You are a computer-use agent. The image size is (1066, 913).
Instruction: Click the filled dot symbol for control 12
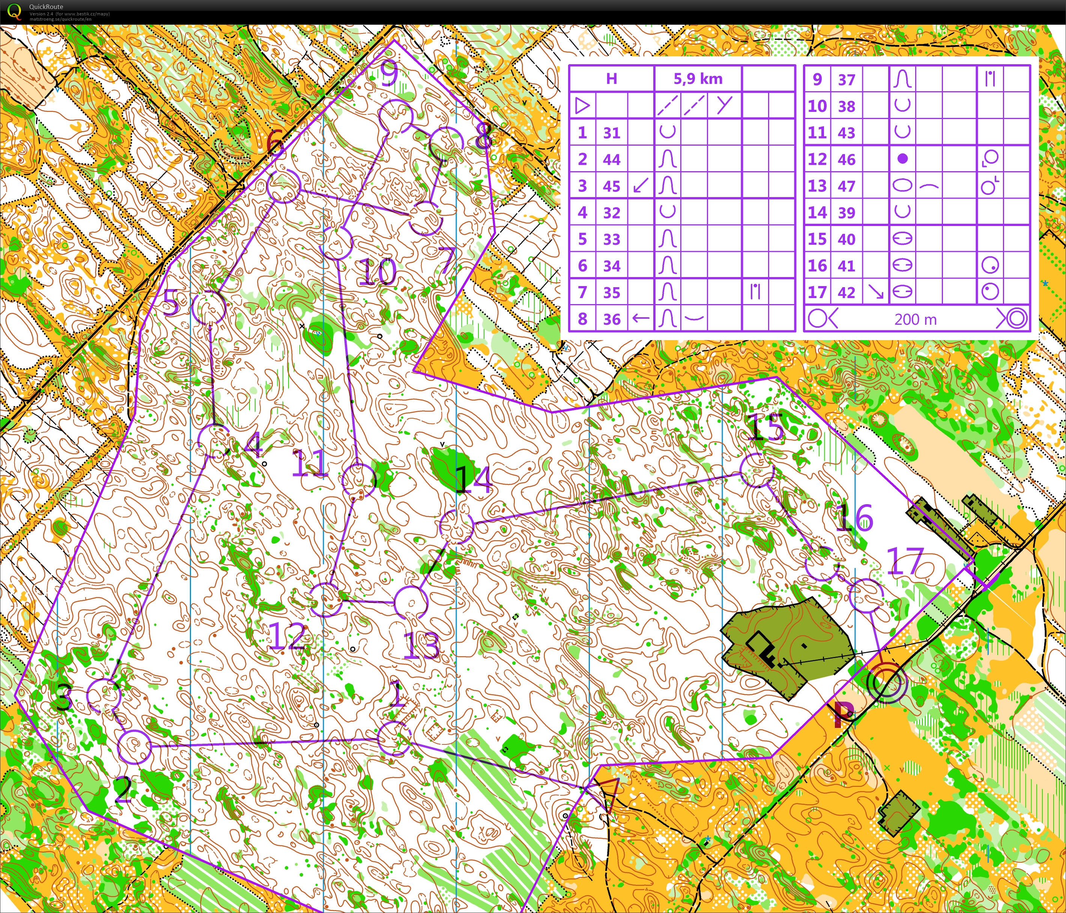[902, 159]
